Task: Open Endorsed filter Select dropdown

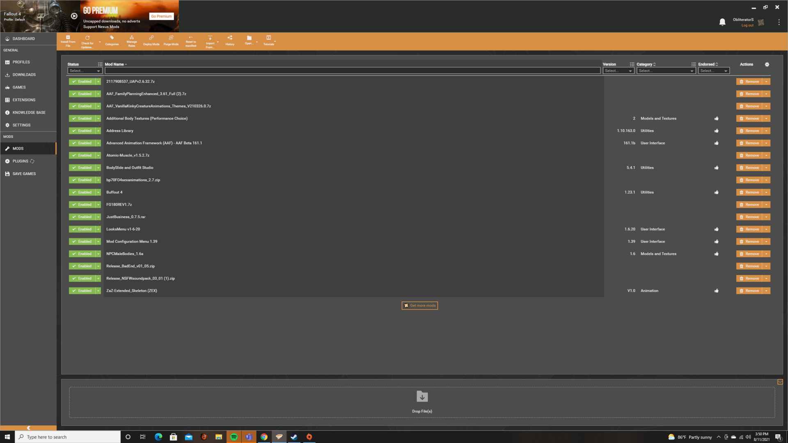Action: (x=714, y=71)
